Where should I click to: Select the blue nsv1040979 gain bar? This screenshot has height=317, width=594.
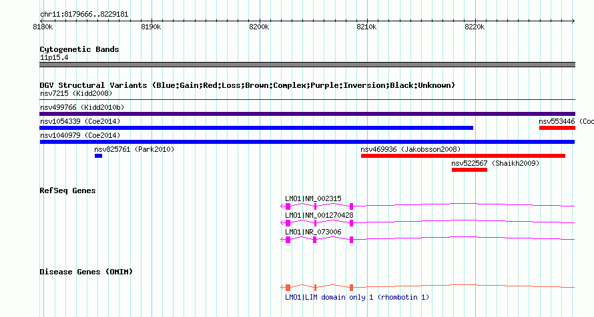[307, 142]
